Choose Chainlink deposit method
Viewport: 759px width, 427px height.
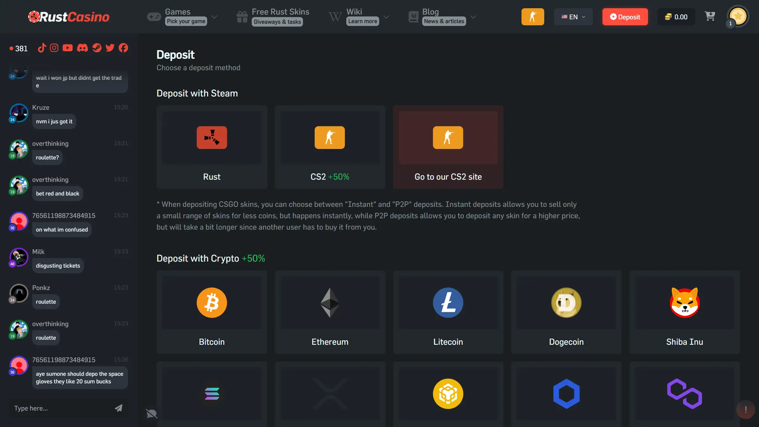coord(566,394)
